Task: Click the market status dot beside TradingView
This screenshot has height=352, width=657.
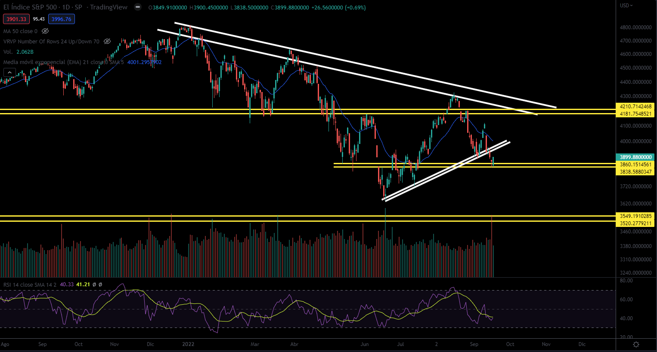Action: coord(137,7)
